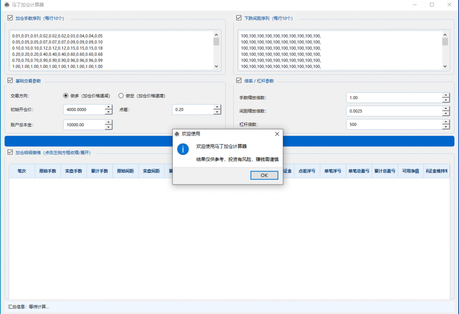Click scroll-down arrow of 加仓手数序列 text box

pyautogui.click(x=216, y=67)
